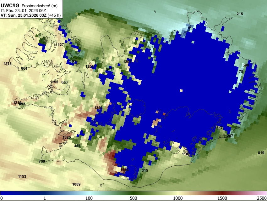Image resolution: width=267 pixels, height=201 pixels.
Task: Pick the map value 739
Action: tap(42, 161)
